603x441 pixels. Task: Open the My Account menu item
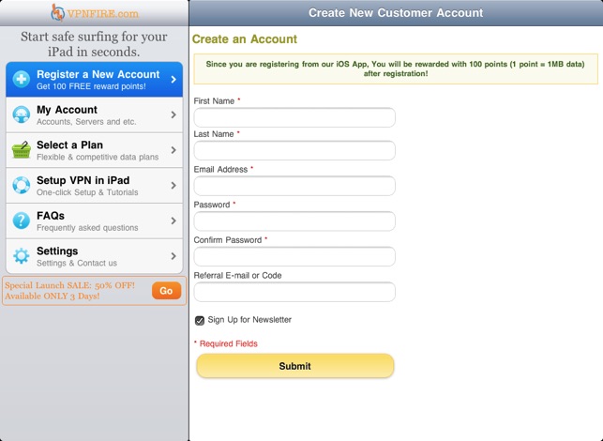click(94, 114)
